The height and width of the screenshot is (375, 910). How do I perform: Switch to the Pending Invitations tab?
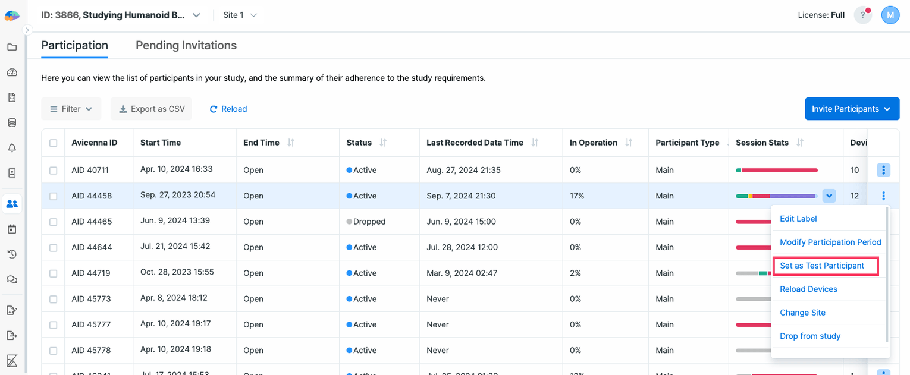click(x=186, y=46)
